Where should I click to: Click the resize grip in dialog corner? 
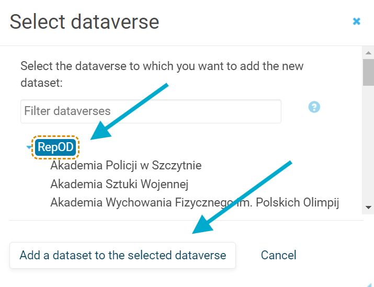coord(371,284)
